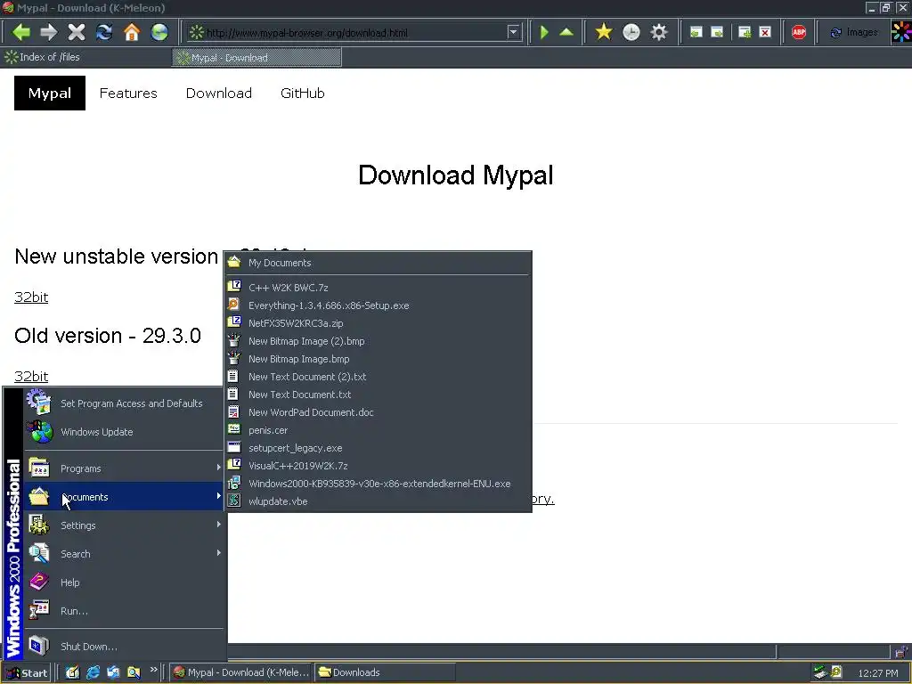Click the K-Meleon throbber icon
The image size is (912, 684).
pos(901,32)
